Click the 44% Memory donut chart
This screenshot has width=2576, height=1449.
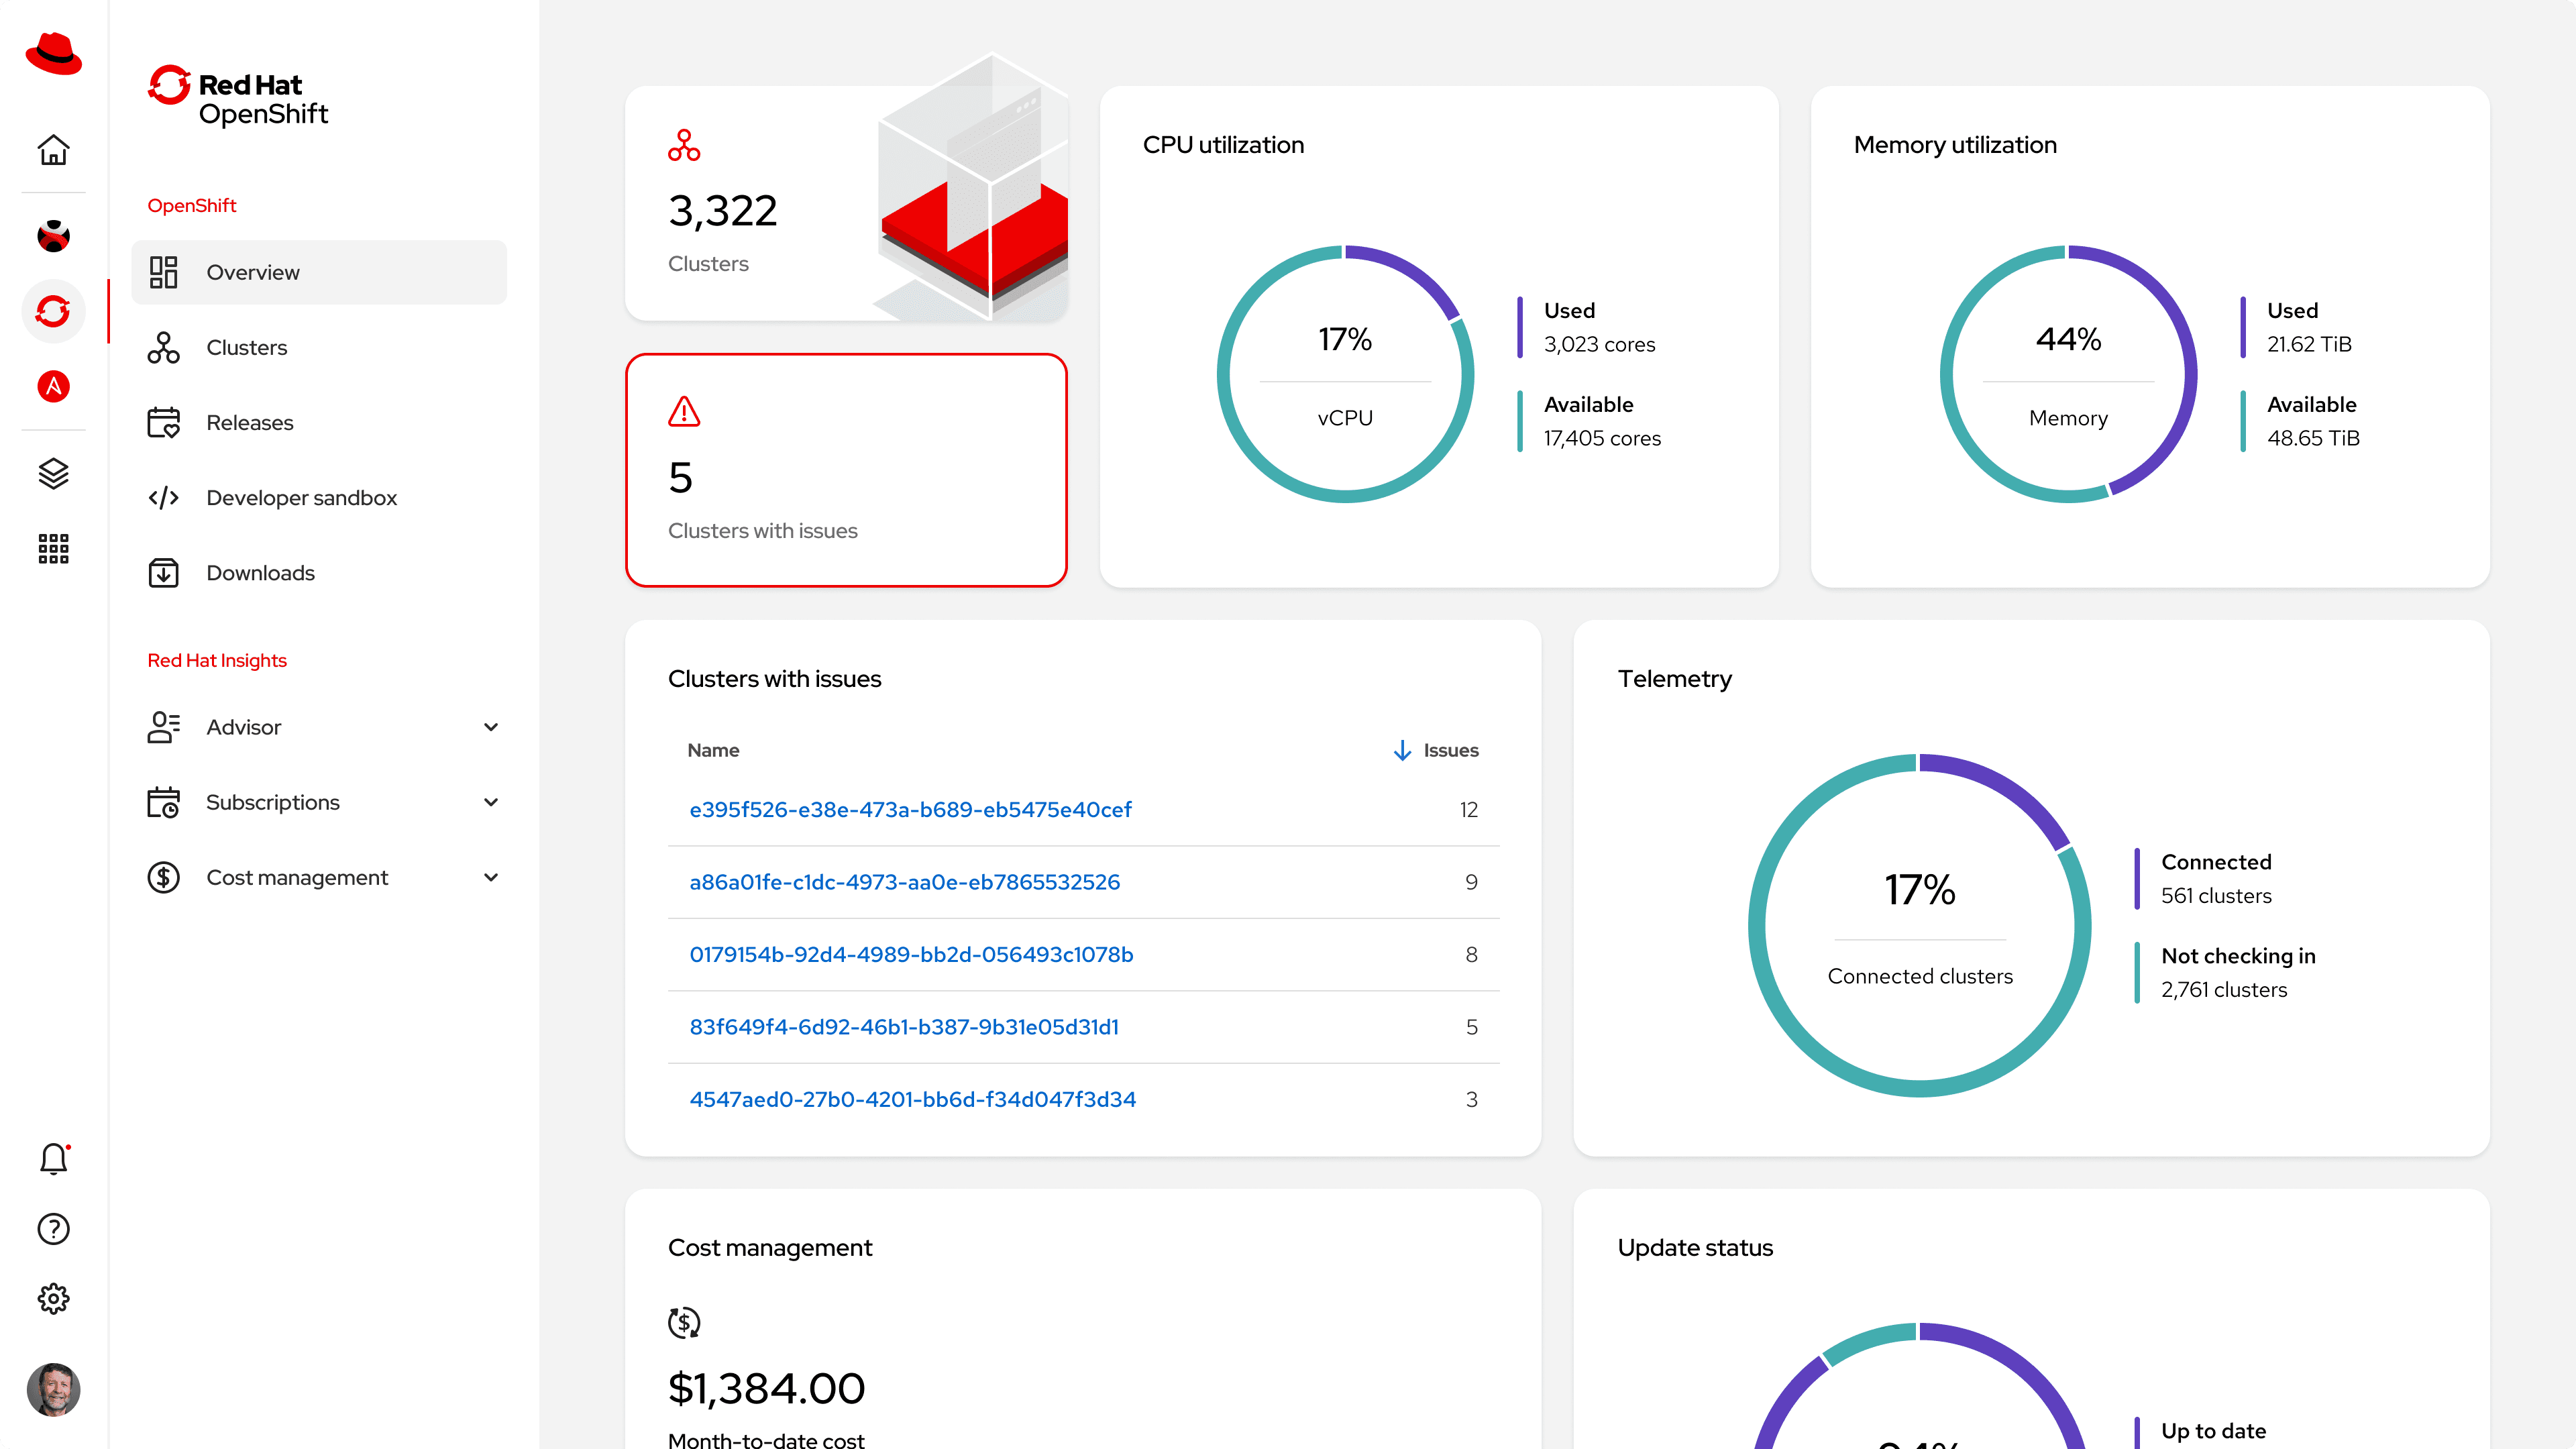(2068, 373)
